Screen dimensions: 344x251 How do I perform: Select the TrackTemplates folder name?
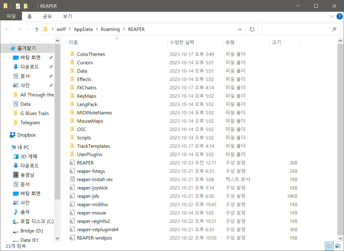coord(94,146)
